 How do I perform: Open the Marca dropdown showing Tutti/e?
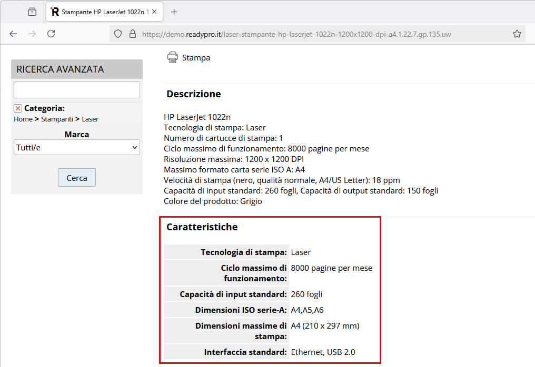point(77,148)
